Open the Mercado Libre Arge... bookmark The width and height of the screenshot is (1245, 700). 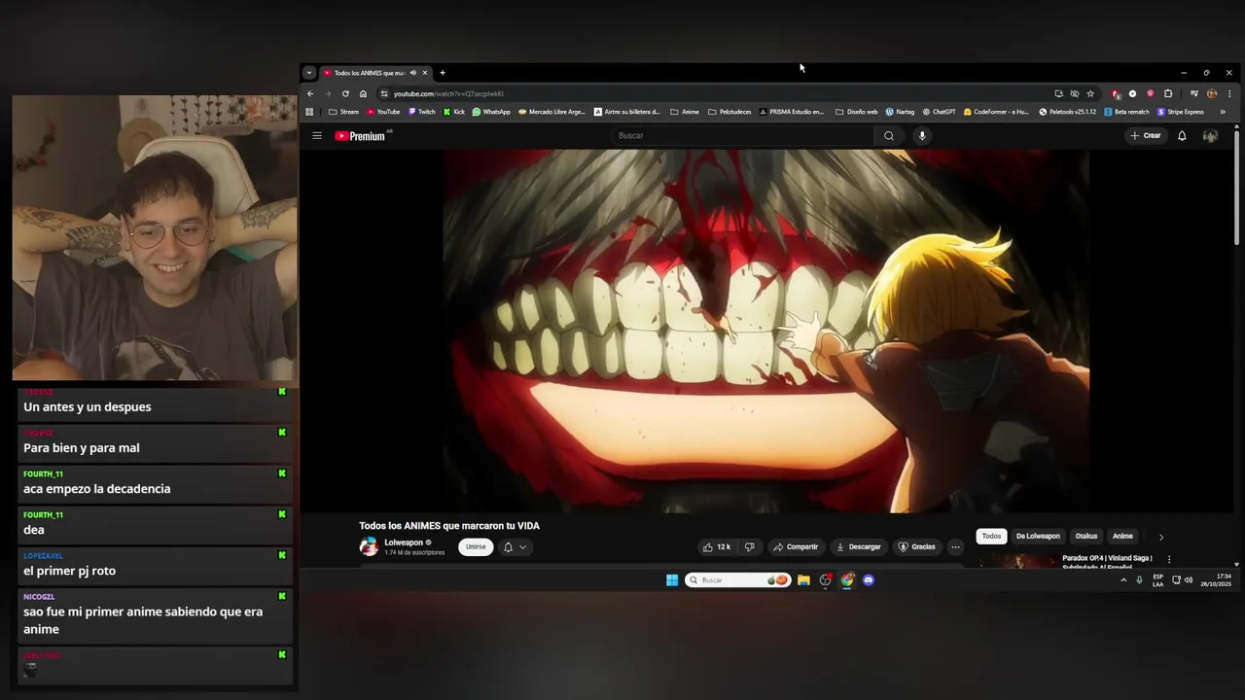551,112
